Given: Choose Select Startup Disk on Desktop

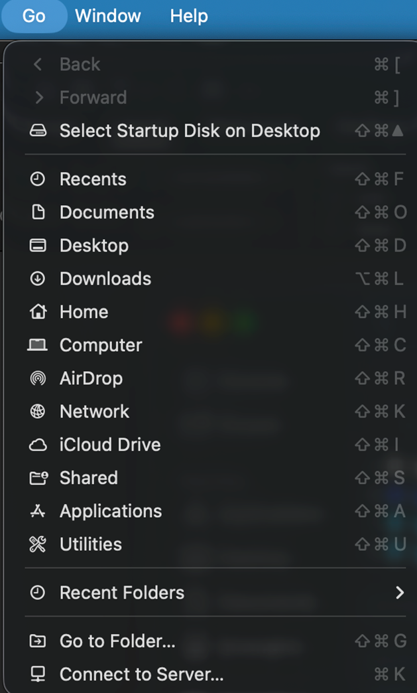Looking at the screenshot, I should point(190,131).
